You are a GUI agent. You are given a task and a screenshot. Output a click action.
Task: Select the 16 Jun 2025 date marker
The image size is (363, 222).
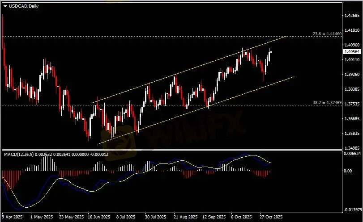98,217
